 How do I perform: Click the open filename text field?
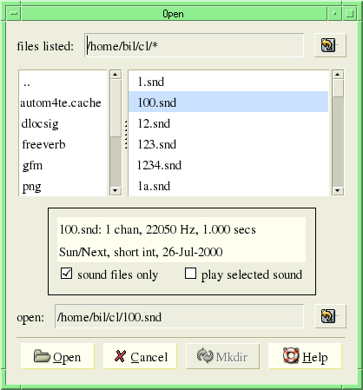[x=179, y=316]
